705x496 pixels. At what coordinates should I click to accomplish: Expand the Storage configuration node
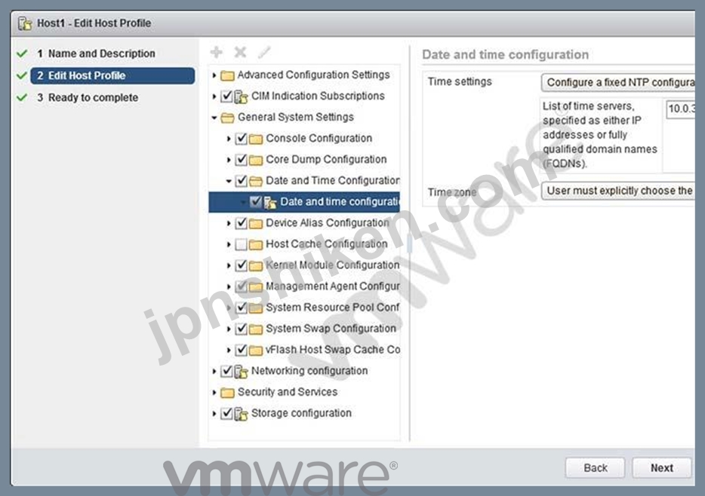point(214,413)
